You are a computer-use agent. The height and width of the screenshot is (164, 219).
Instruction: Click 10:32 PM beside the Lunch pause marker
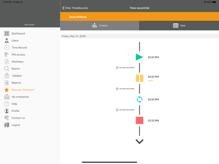click(x=153, y=77)
